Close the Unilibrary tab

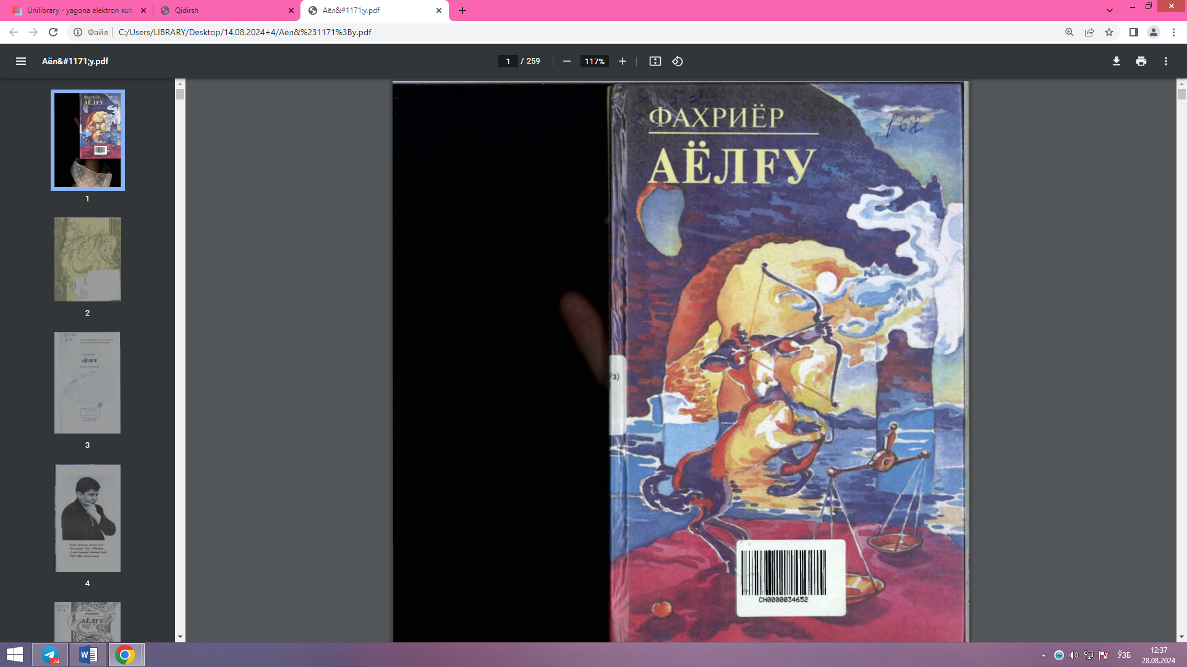point(143,10)
